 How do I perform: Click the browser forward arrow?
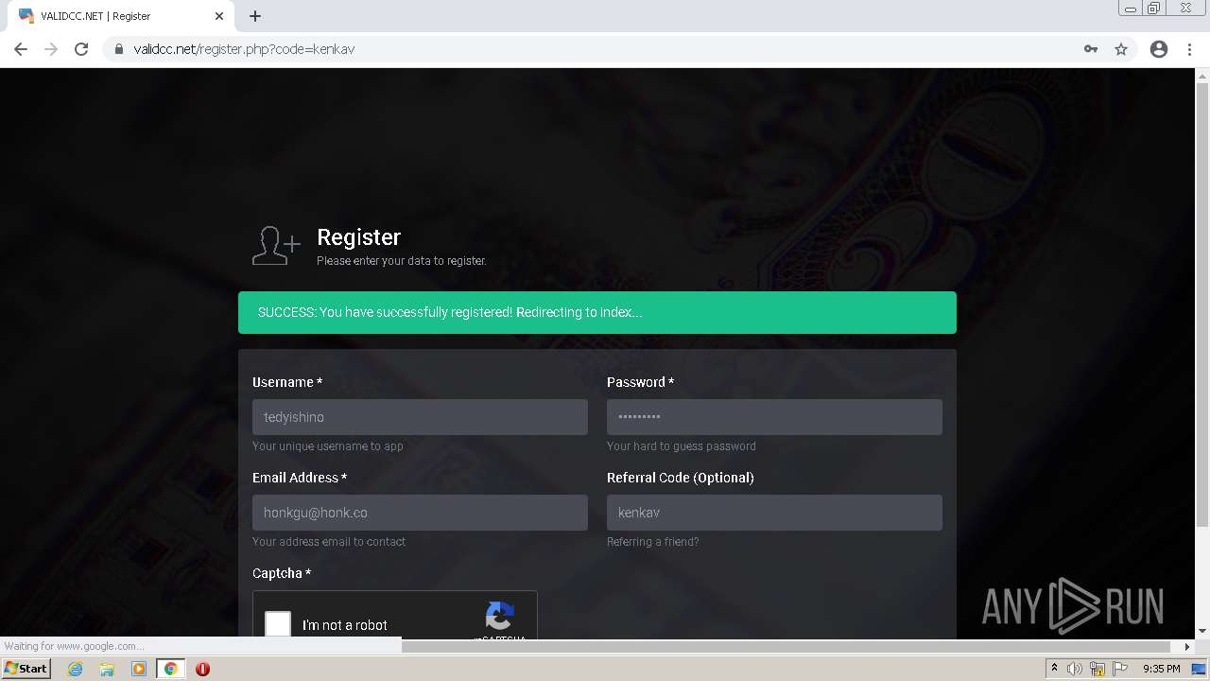click(x=51, y=49)
